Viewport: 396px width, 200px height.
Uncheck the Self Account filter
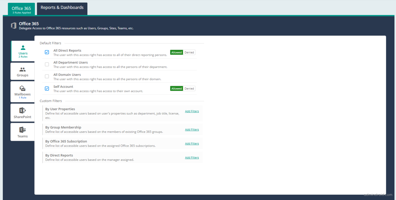47,88
